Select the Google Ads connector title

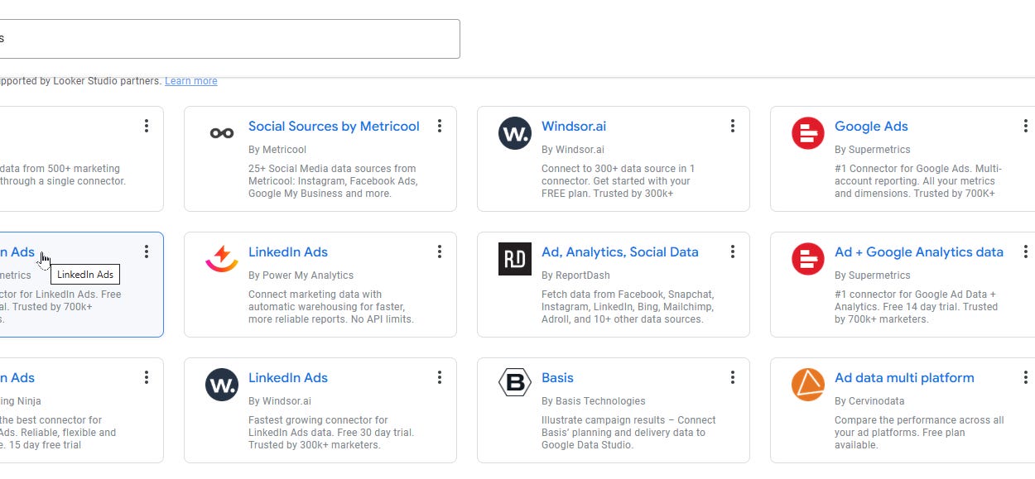coord(871,127)
